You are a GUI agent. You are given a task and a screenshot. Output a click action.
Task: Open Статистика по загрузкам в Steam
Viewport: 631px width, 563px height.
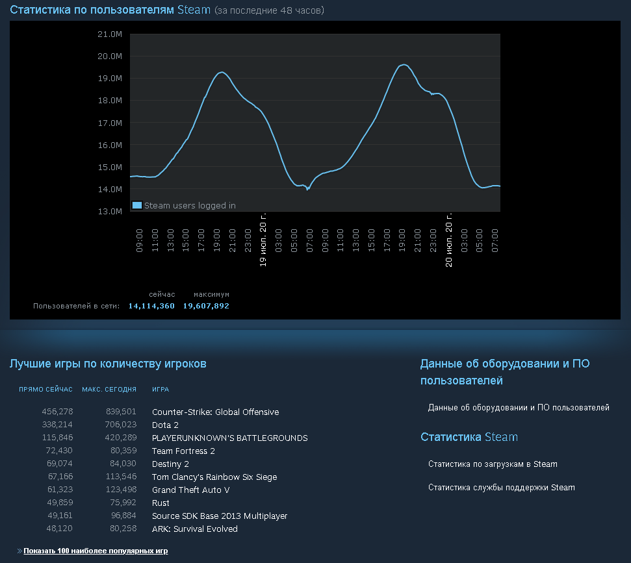click(493, 464)
